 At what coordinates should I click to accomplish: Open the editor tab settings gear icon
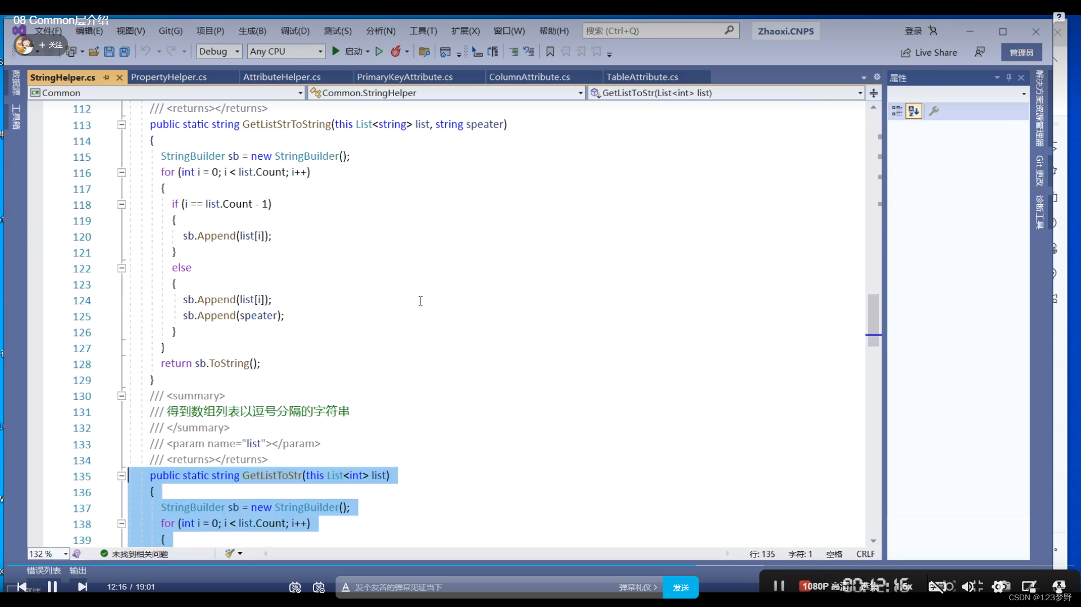pos(877,77)
